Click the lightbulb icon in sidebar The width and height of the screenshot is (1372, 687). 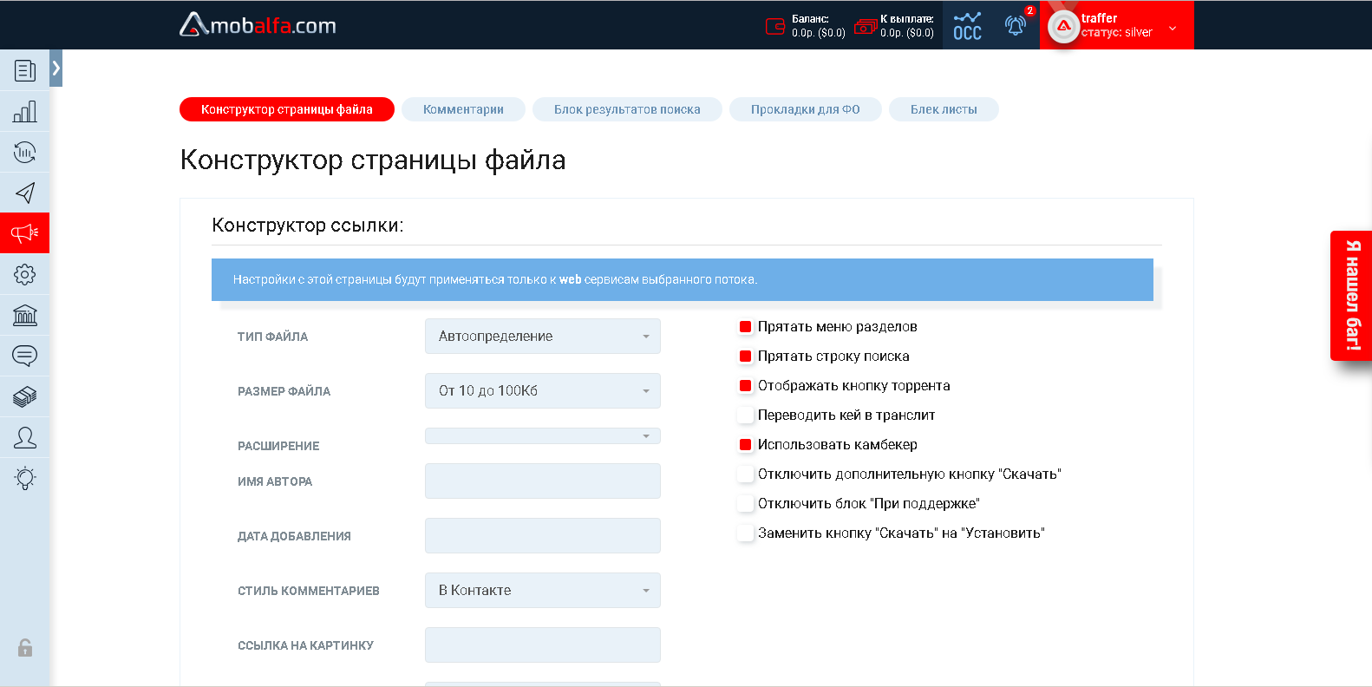(24, 478)
